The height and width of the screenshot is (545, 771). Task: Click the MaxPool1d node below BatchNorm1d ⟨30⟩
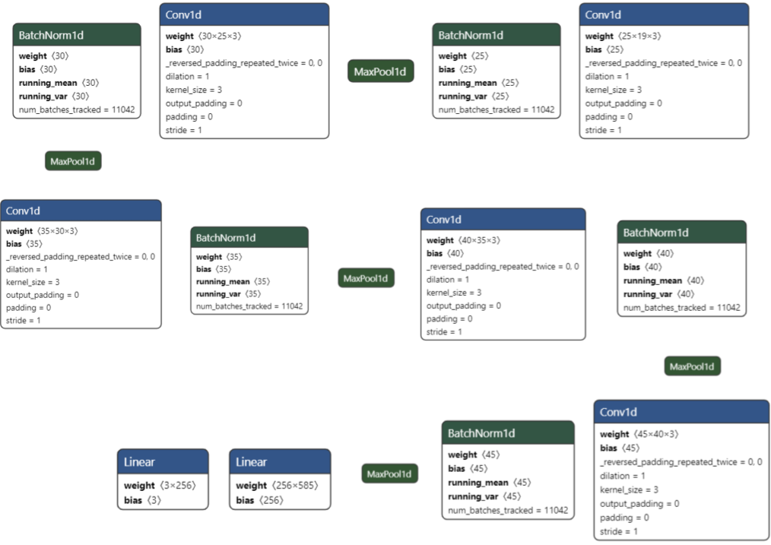pos(73,161)
